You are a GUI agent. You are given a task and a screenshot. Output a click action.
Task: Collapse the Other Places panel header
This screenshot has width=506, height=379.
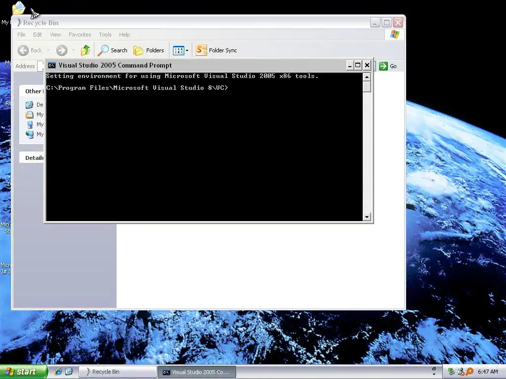point(32,91)
